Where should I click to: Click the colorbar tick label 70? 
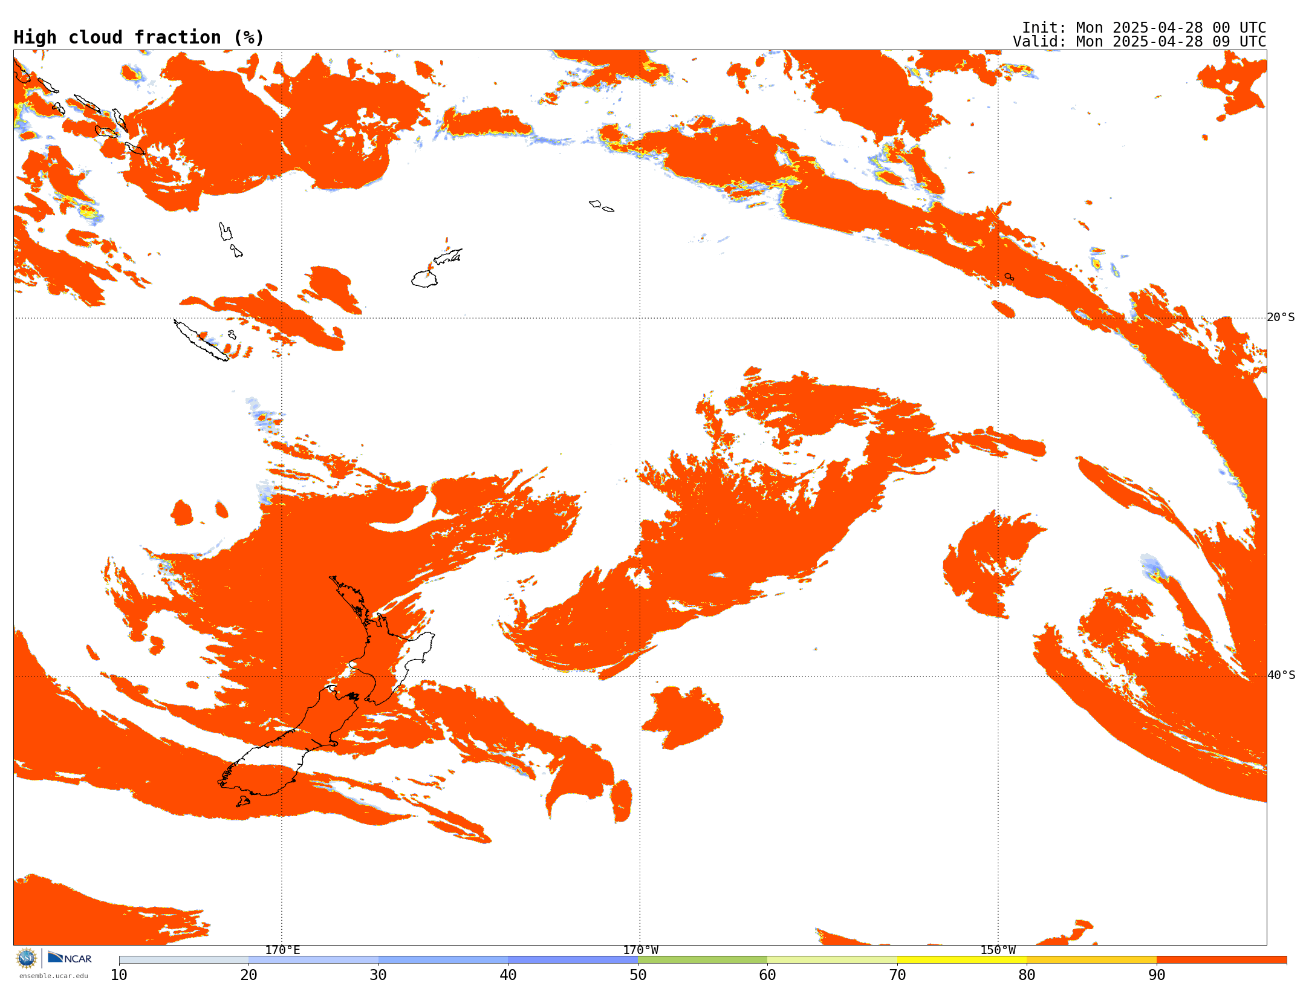[897, 975]
